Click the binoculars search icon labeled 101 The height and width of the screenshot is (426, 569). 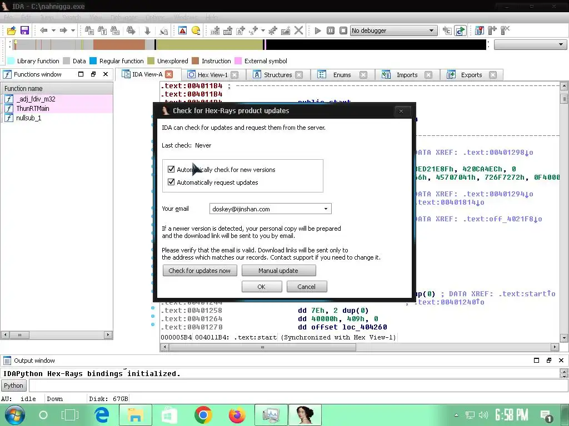(115, 31)
